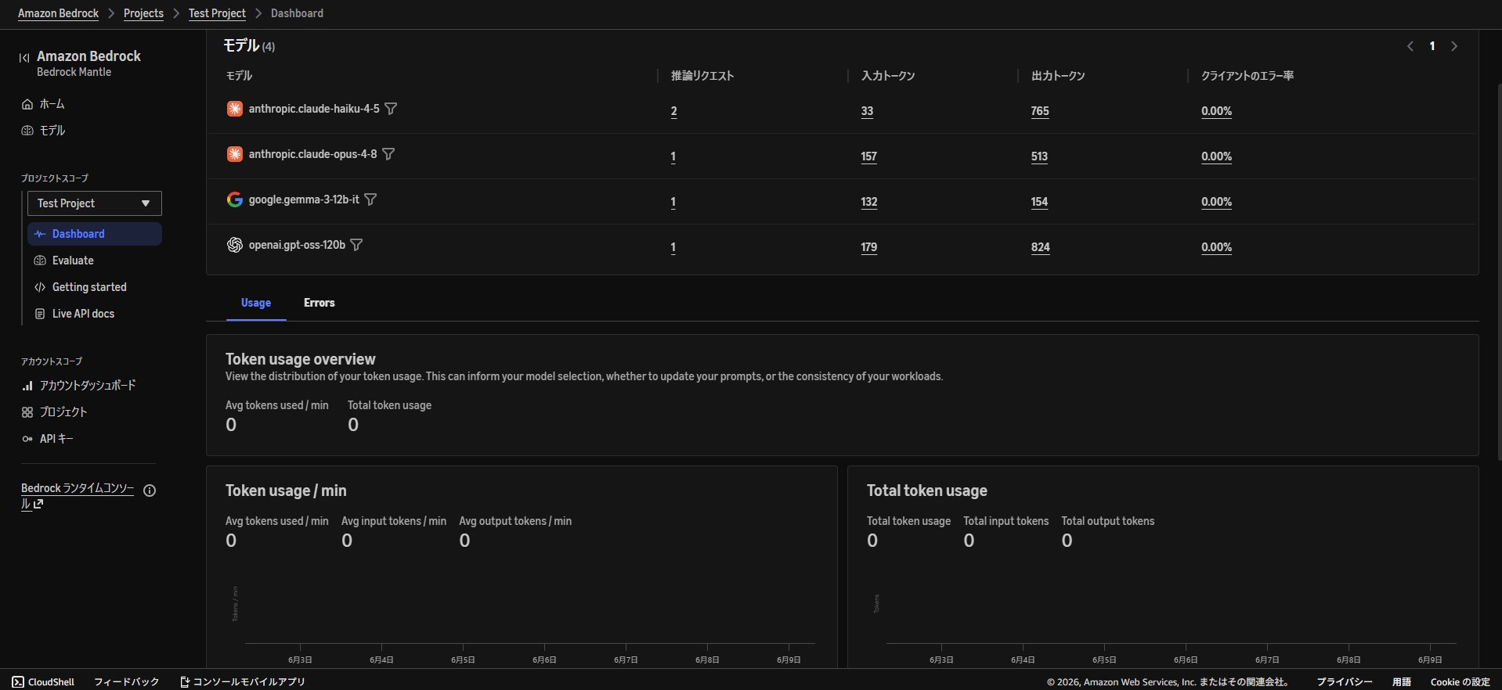This screenshot has height=690, width=1502.
Task: Open アカウントダッシュボード in the sidebar
Action: 88,386
